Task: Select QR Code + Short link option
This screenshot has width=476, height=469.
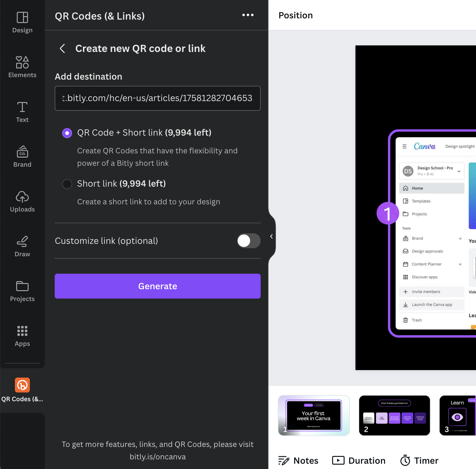Action: coord(67,133)
